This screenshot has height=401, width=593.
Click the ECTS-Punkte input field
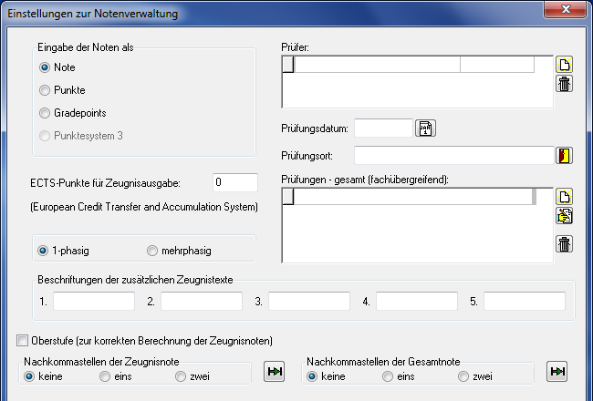235,182
